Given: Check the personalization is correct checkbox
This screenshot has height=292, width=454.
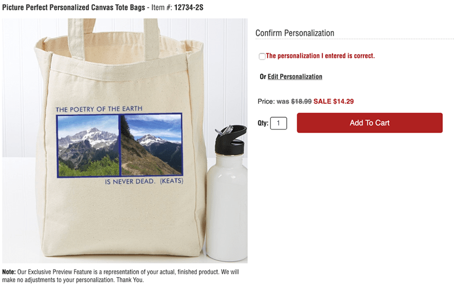Looking at the screenshot, I should [x=262, y=57].
